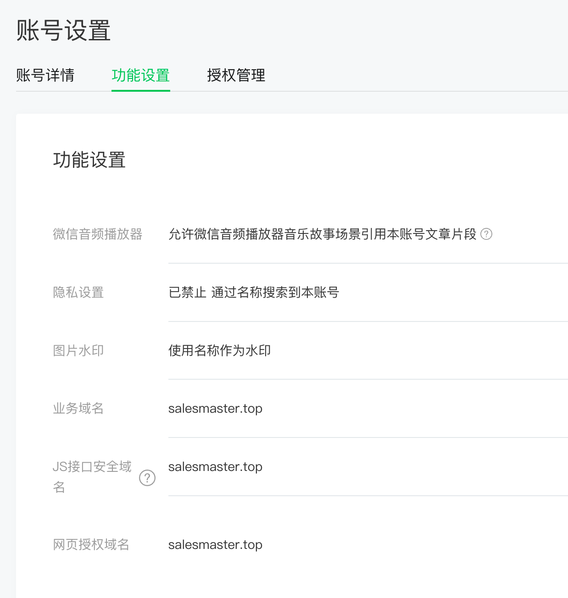This screenshot has width=568, height=598.
Task: Click help icon next to JS接口安全域名
Action: (x=147, y=478)
